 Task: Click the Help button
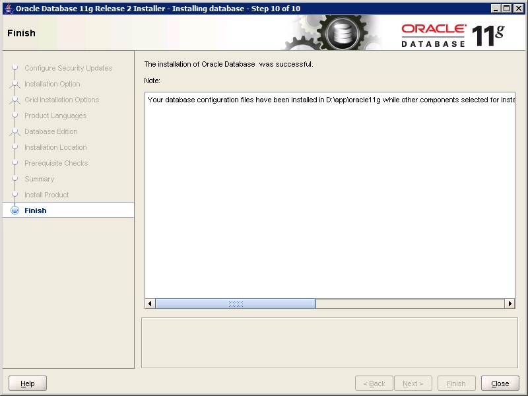[x=28, y=383]
